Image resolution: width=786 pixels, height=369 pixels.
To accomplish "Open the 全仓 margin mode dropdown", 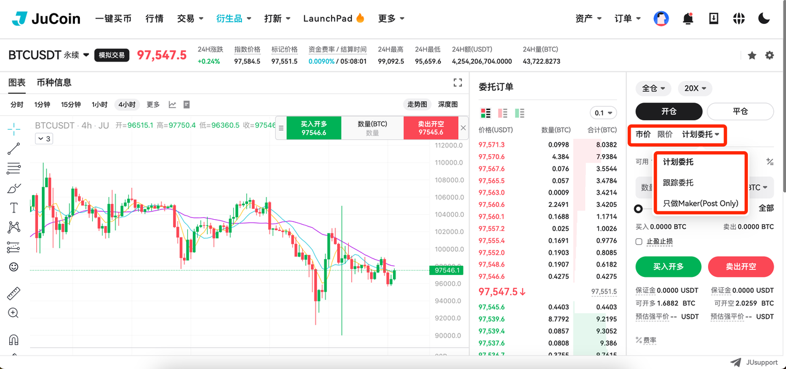I will tap(653, 88).
